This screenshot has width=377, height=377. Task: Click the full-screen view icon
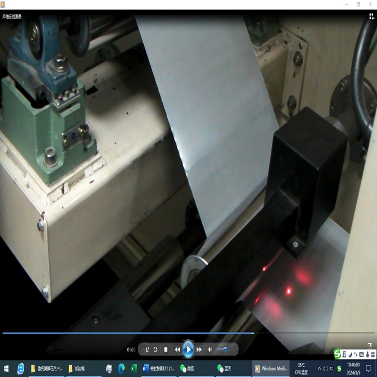click(x=369, y=345)
